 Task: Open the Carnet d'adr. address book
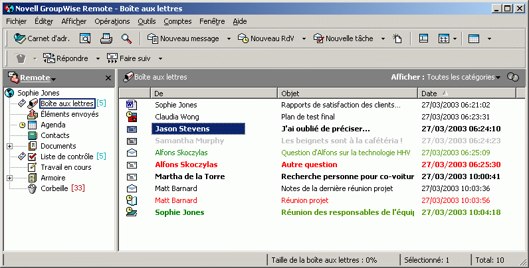41,38
